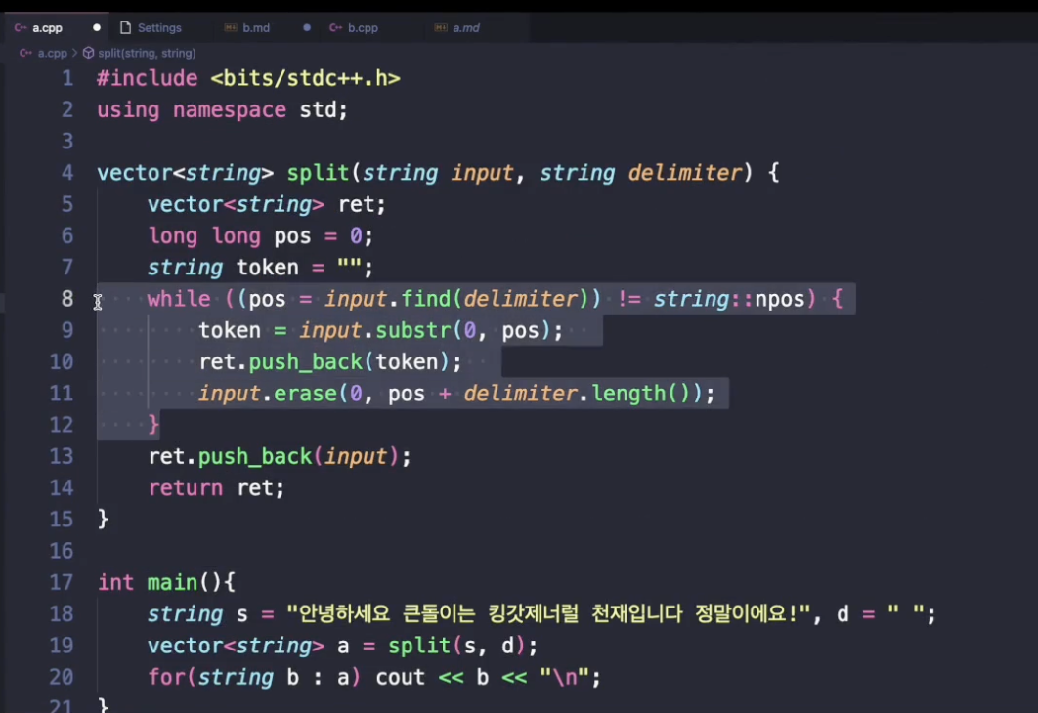Screen dimensions: 1038x713
Task: Click the markdown icon on the a.md tab
Action: coord(440,27)
